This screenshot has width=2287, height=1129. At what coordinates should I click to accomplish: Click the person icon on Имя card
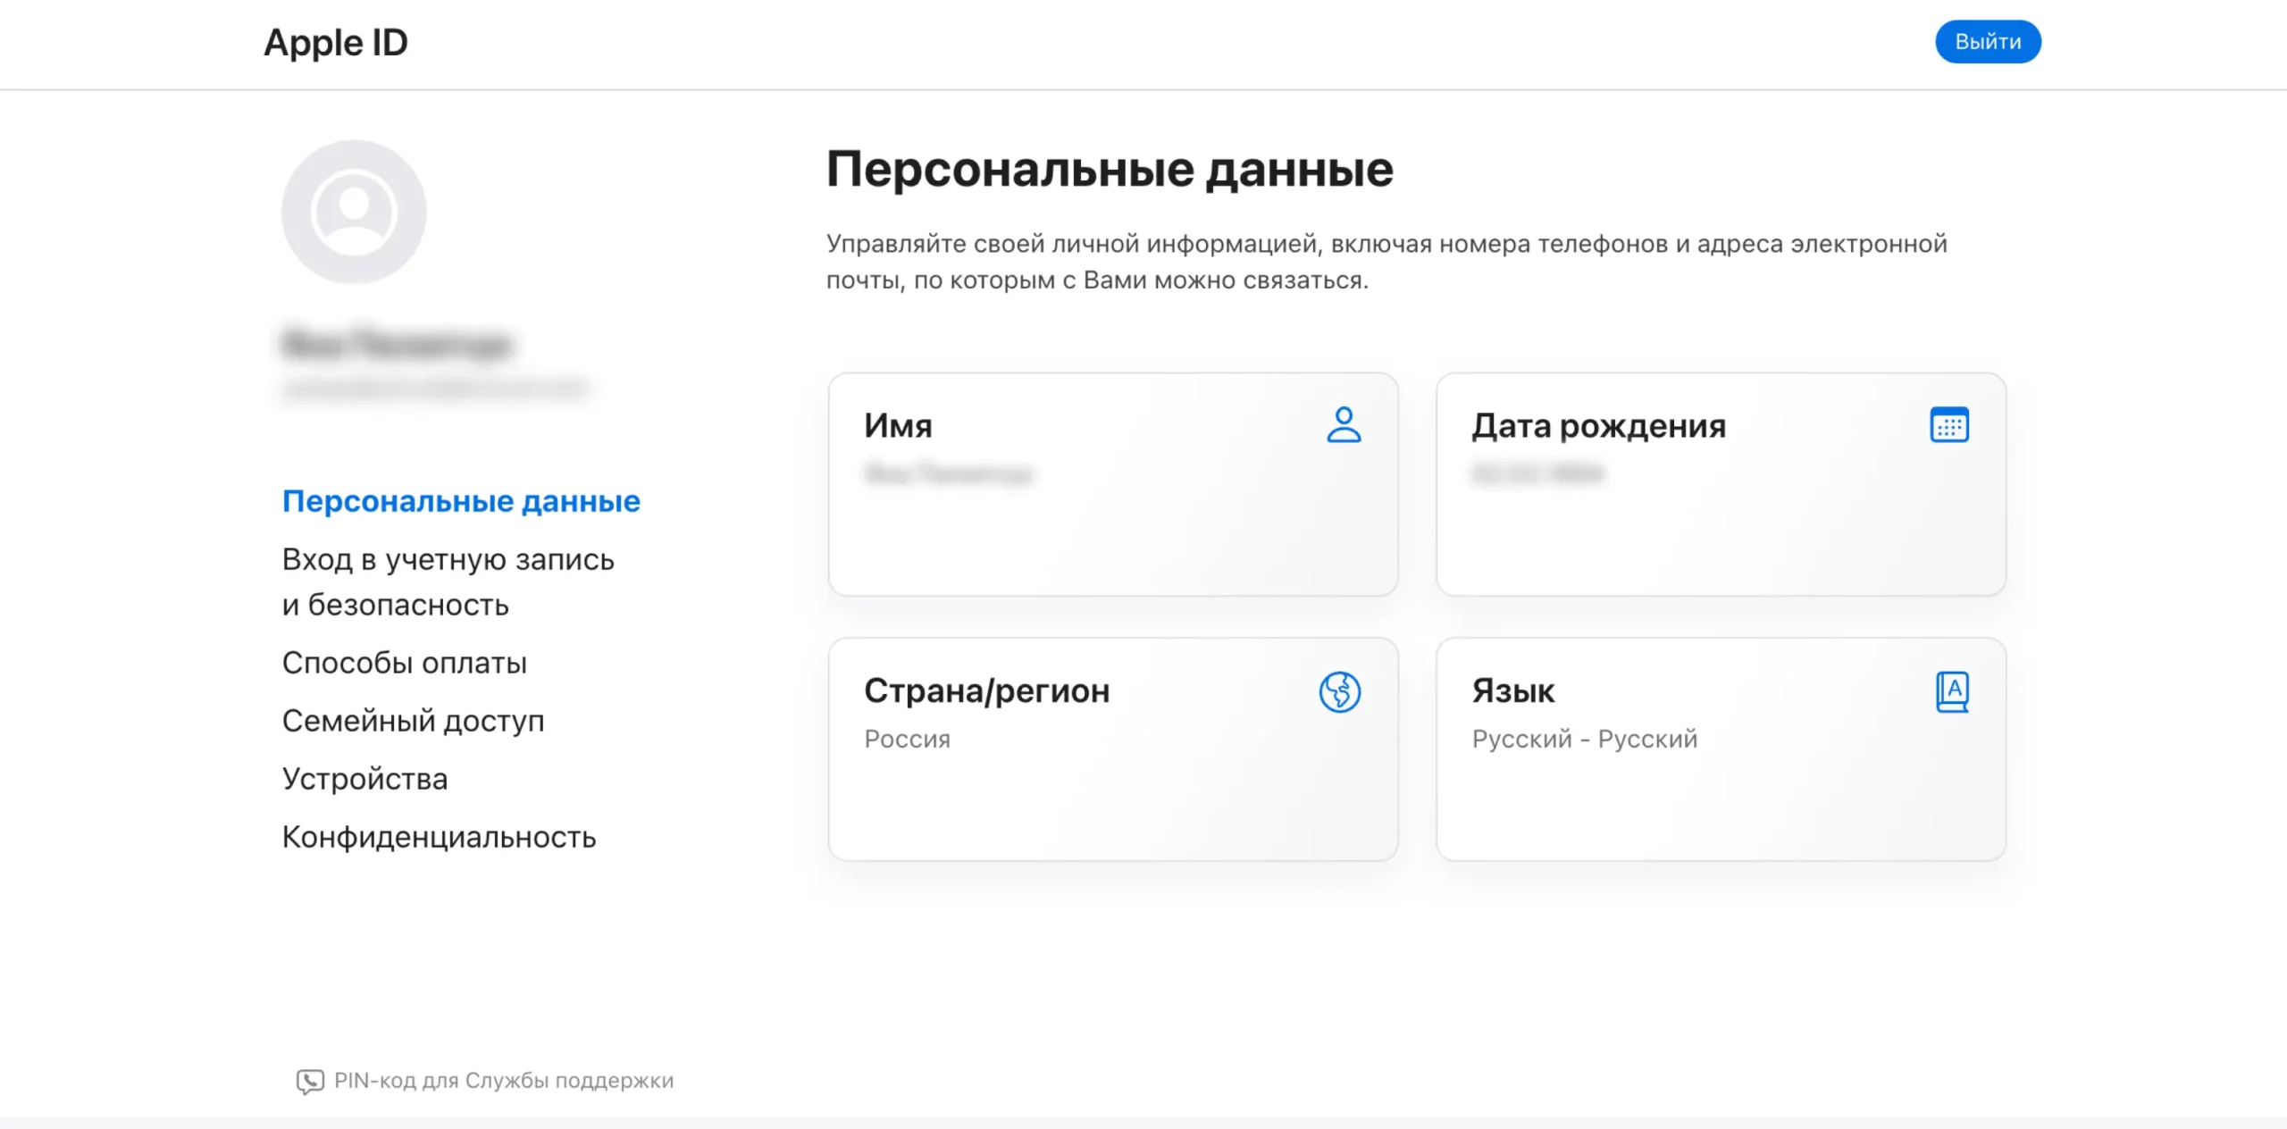pos(1344,425)
